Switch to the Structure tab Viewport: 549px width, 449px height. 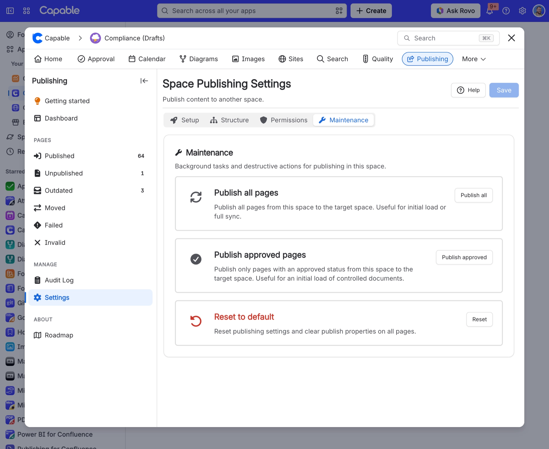tap(229, 120)
